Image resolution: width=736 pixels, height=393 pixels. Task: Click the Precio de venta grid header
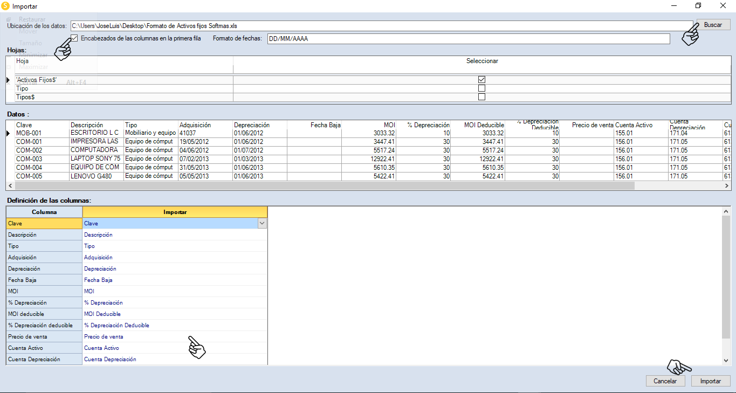click(587, 125)
